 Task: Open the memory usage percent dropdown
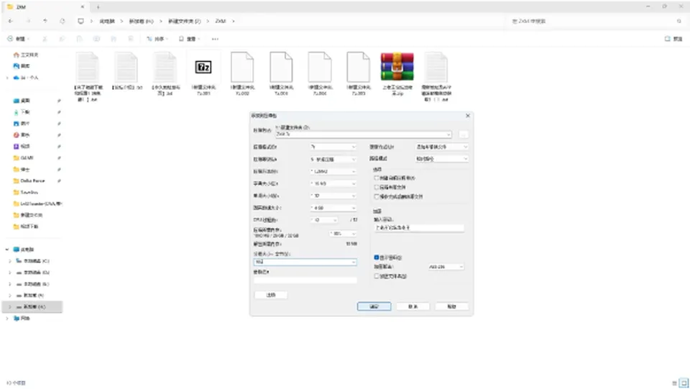pos(343,233)
